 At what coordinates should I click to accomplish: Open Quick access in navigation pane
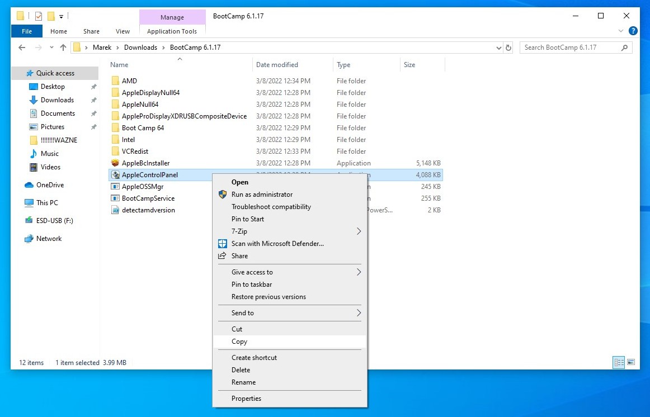pyautogui.click(x=55, y=73)
